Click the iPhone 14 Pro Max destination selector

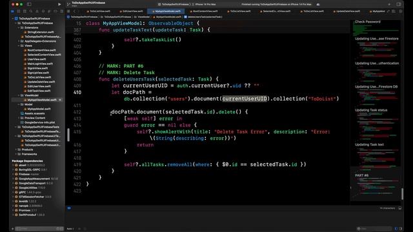pos(204,5)
